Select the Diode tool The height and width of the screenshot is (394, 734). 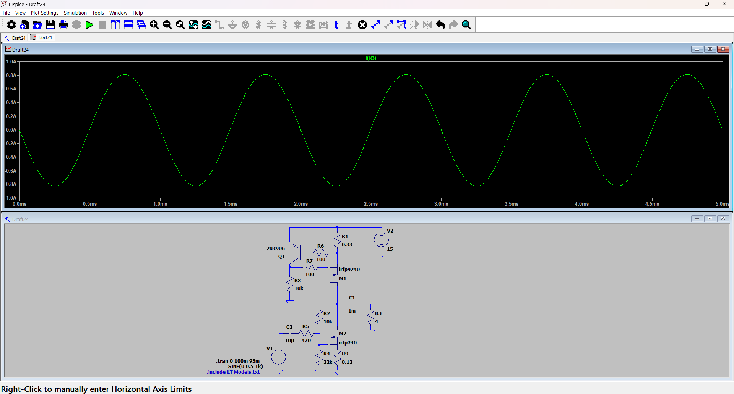(297, 25)
